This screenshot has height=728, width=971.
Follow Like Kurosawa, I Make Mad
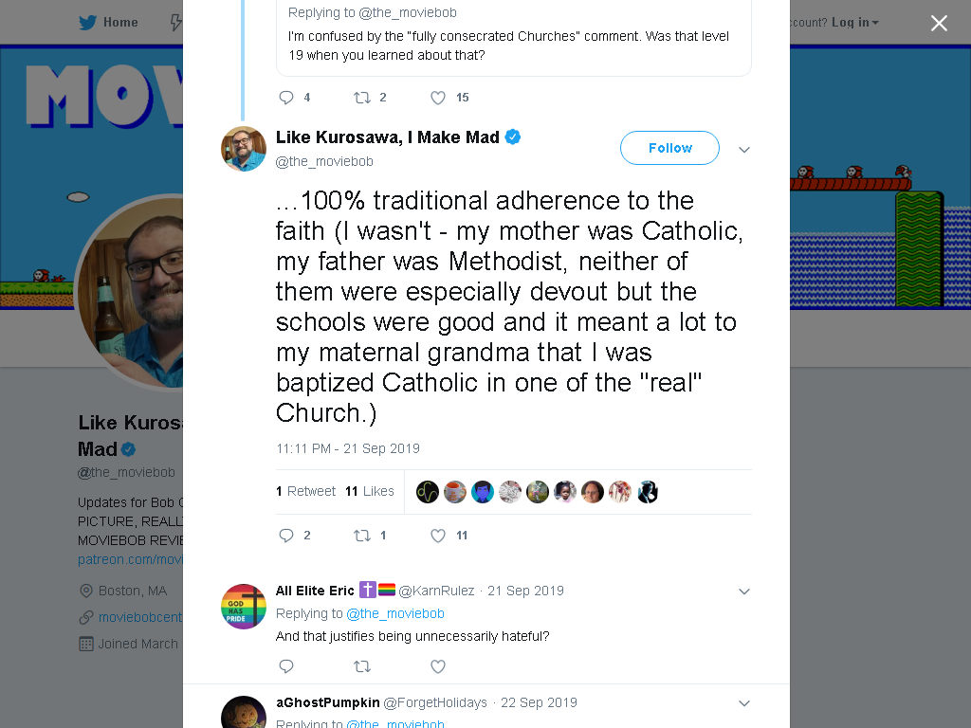click(669, 148)
